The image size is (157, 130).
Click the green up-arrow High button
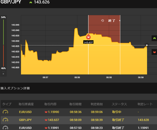tap(154, 38)
